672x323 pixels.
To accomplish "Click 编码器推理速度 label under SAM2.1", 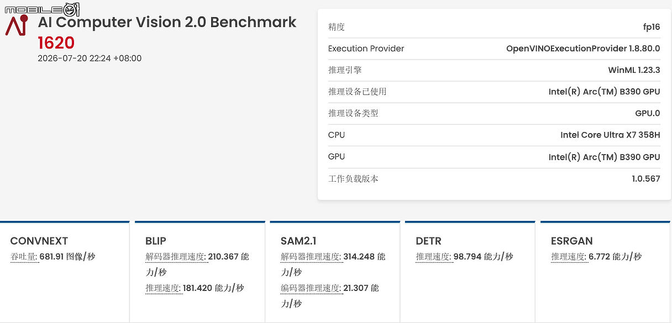I will [x=311, y=288].
